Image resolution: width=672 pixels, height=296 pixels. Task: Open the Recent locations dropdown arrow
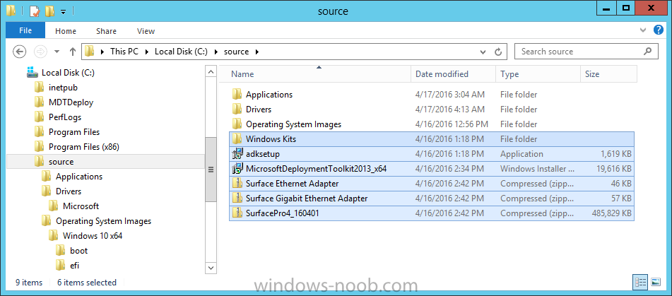click(57, 52)
